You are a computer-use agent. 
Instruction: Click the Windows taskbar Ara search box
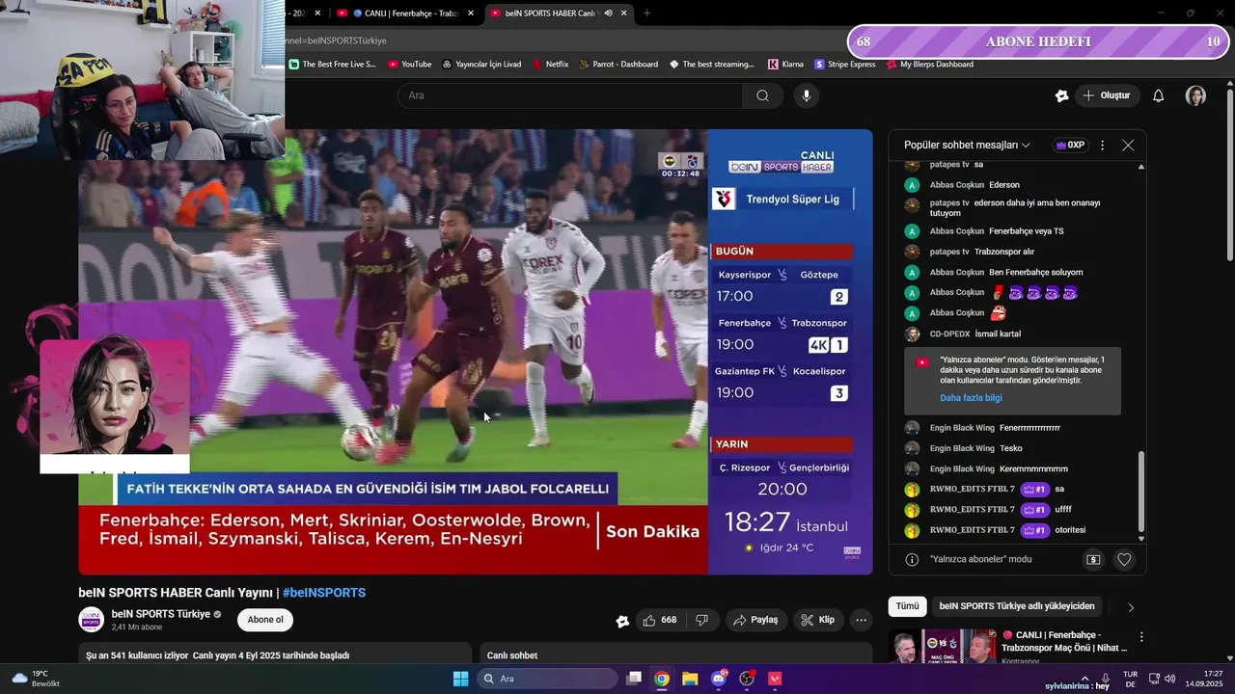point(547,679)
